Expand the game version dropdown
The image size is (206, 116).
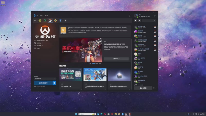click(x=45, y=79)
